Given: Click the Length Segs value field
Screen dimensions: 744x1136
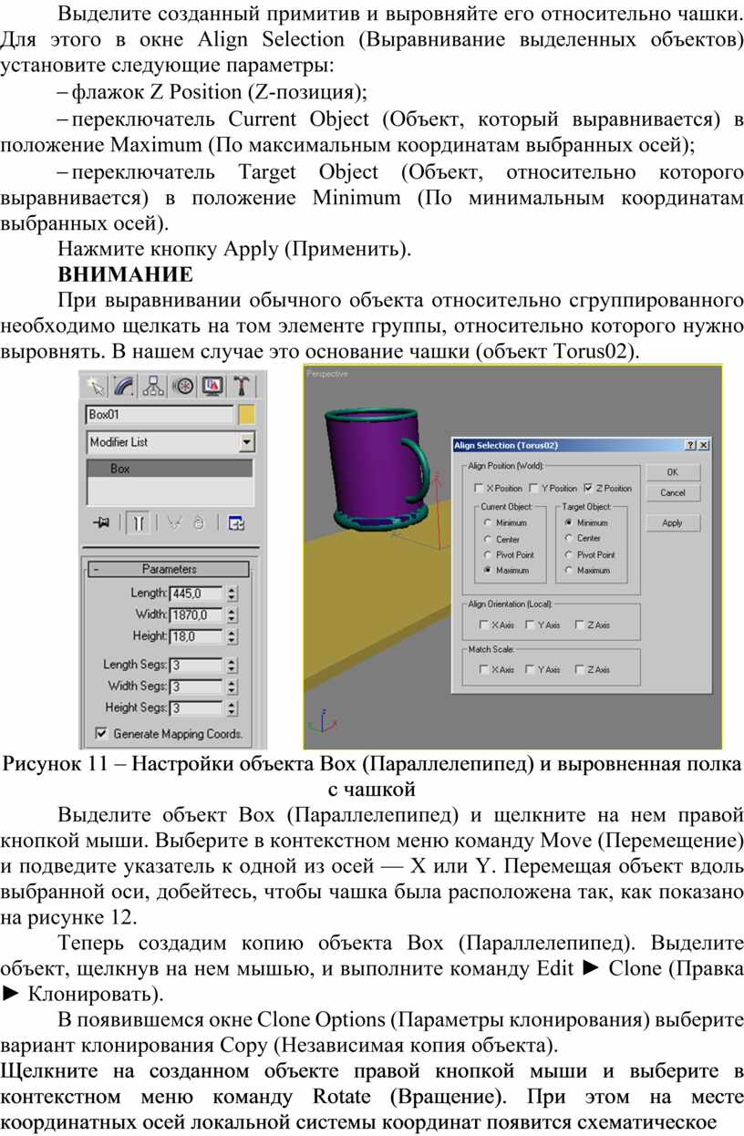Looking at the screenshot, I should 196,665.
